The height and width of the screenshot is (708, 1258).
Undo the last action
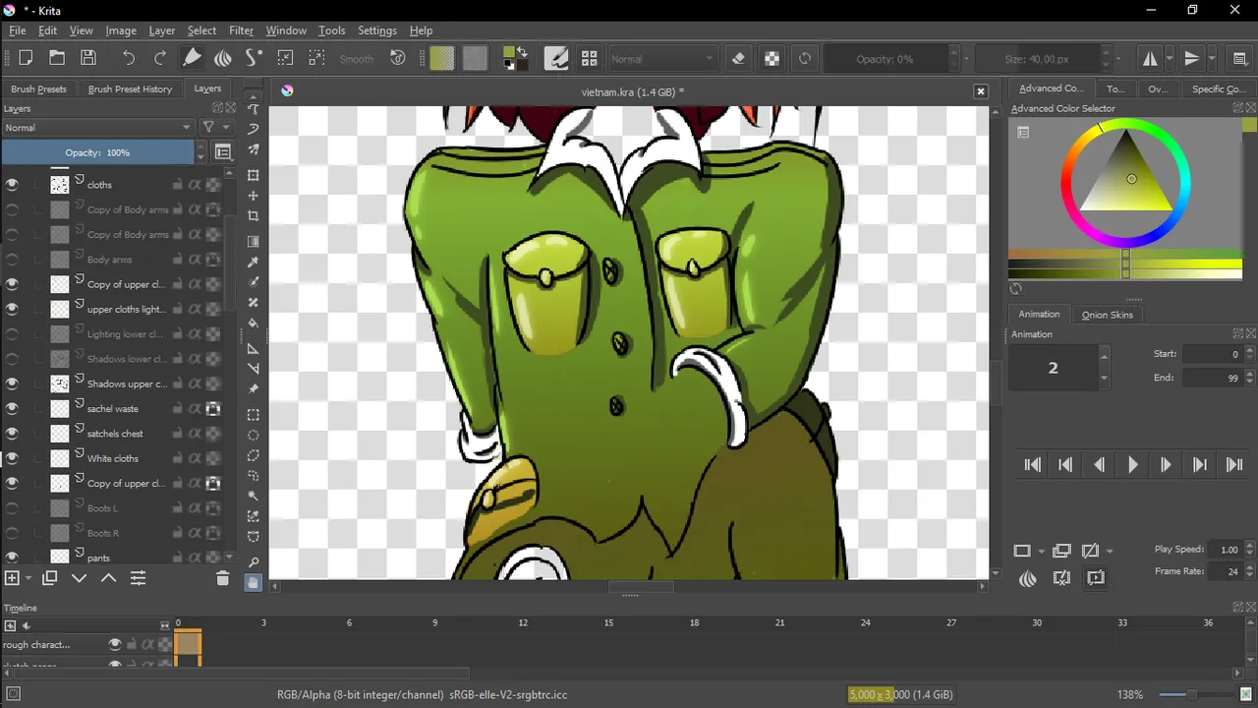click(x=128, y=58)
